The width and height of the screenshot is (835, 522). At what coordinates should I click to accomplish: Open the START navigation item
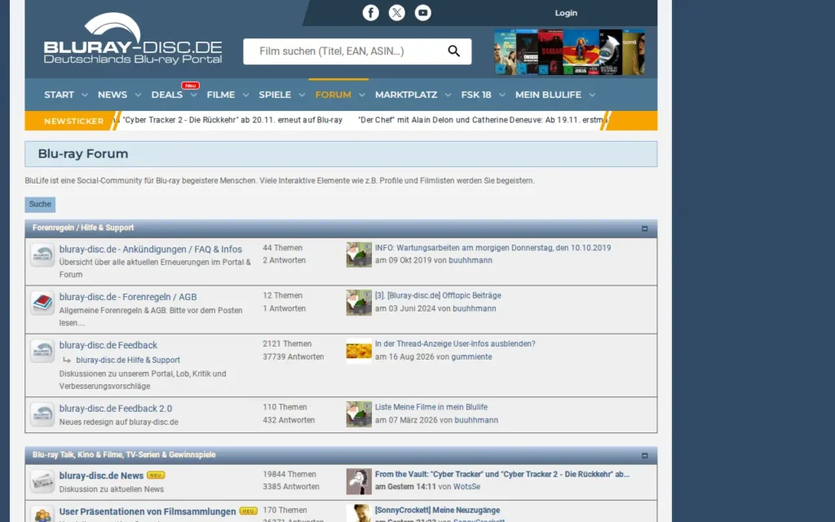[x=59, y=95]
